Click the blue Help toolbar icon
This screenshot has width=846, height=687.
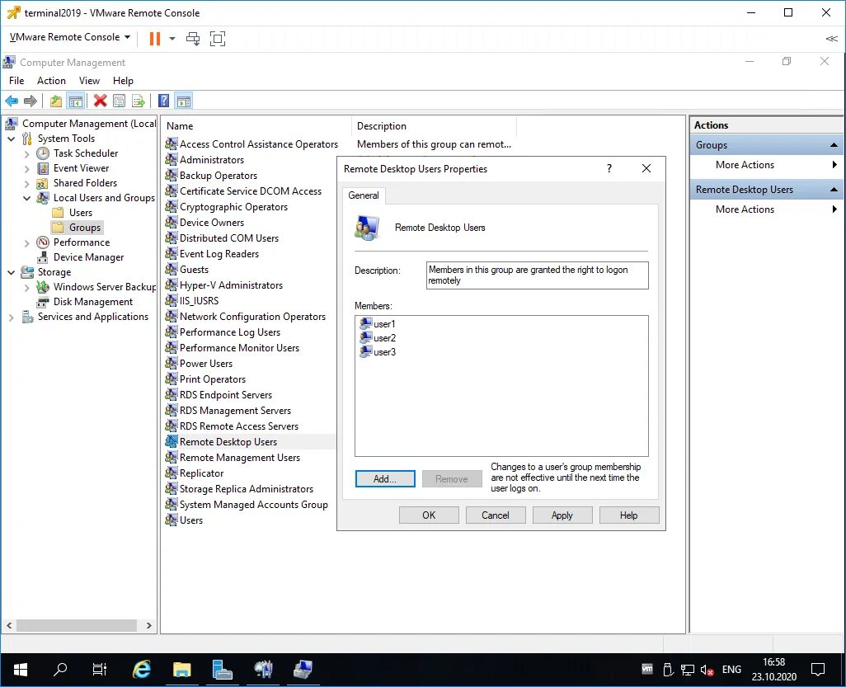(163, 101)
